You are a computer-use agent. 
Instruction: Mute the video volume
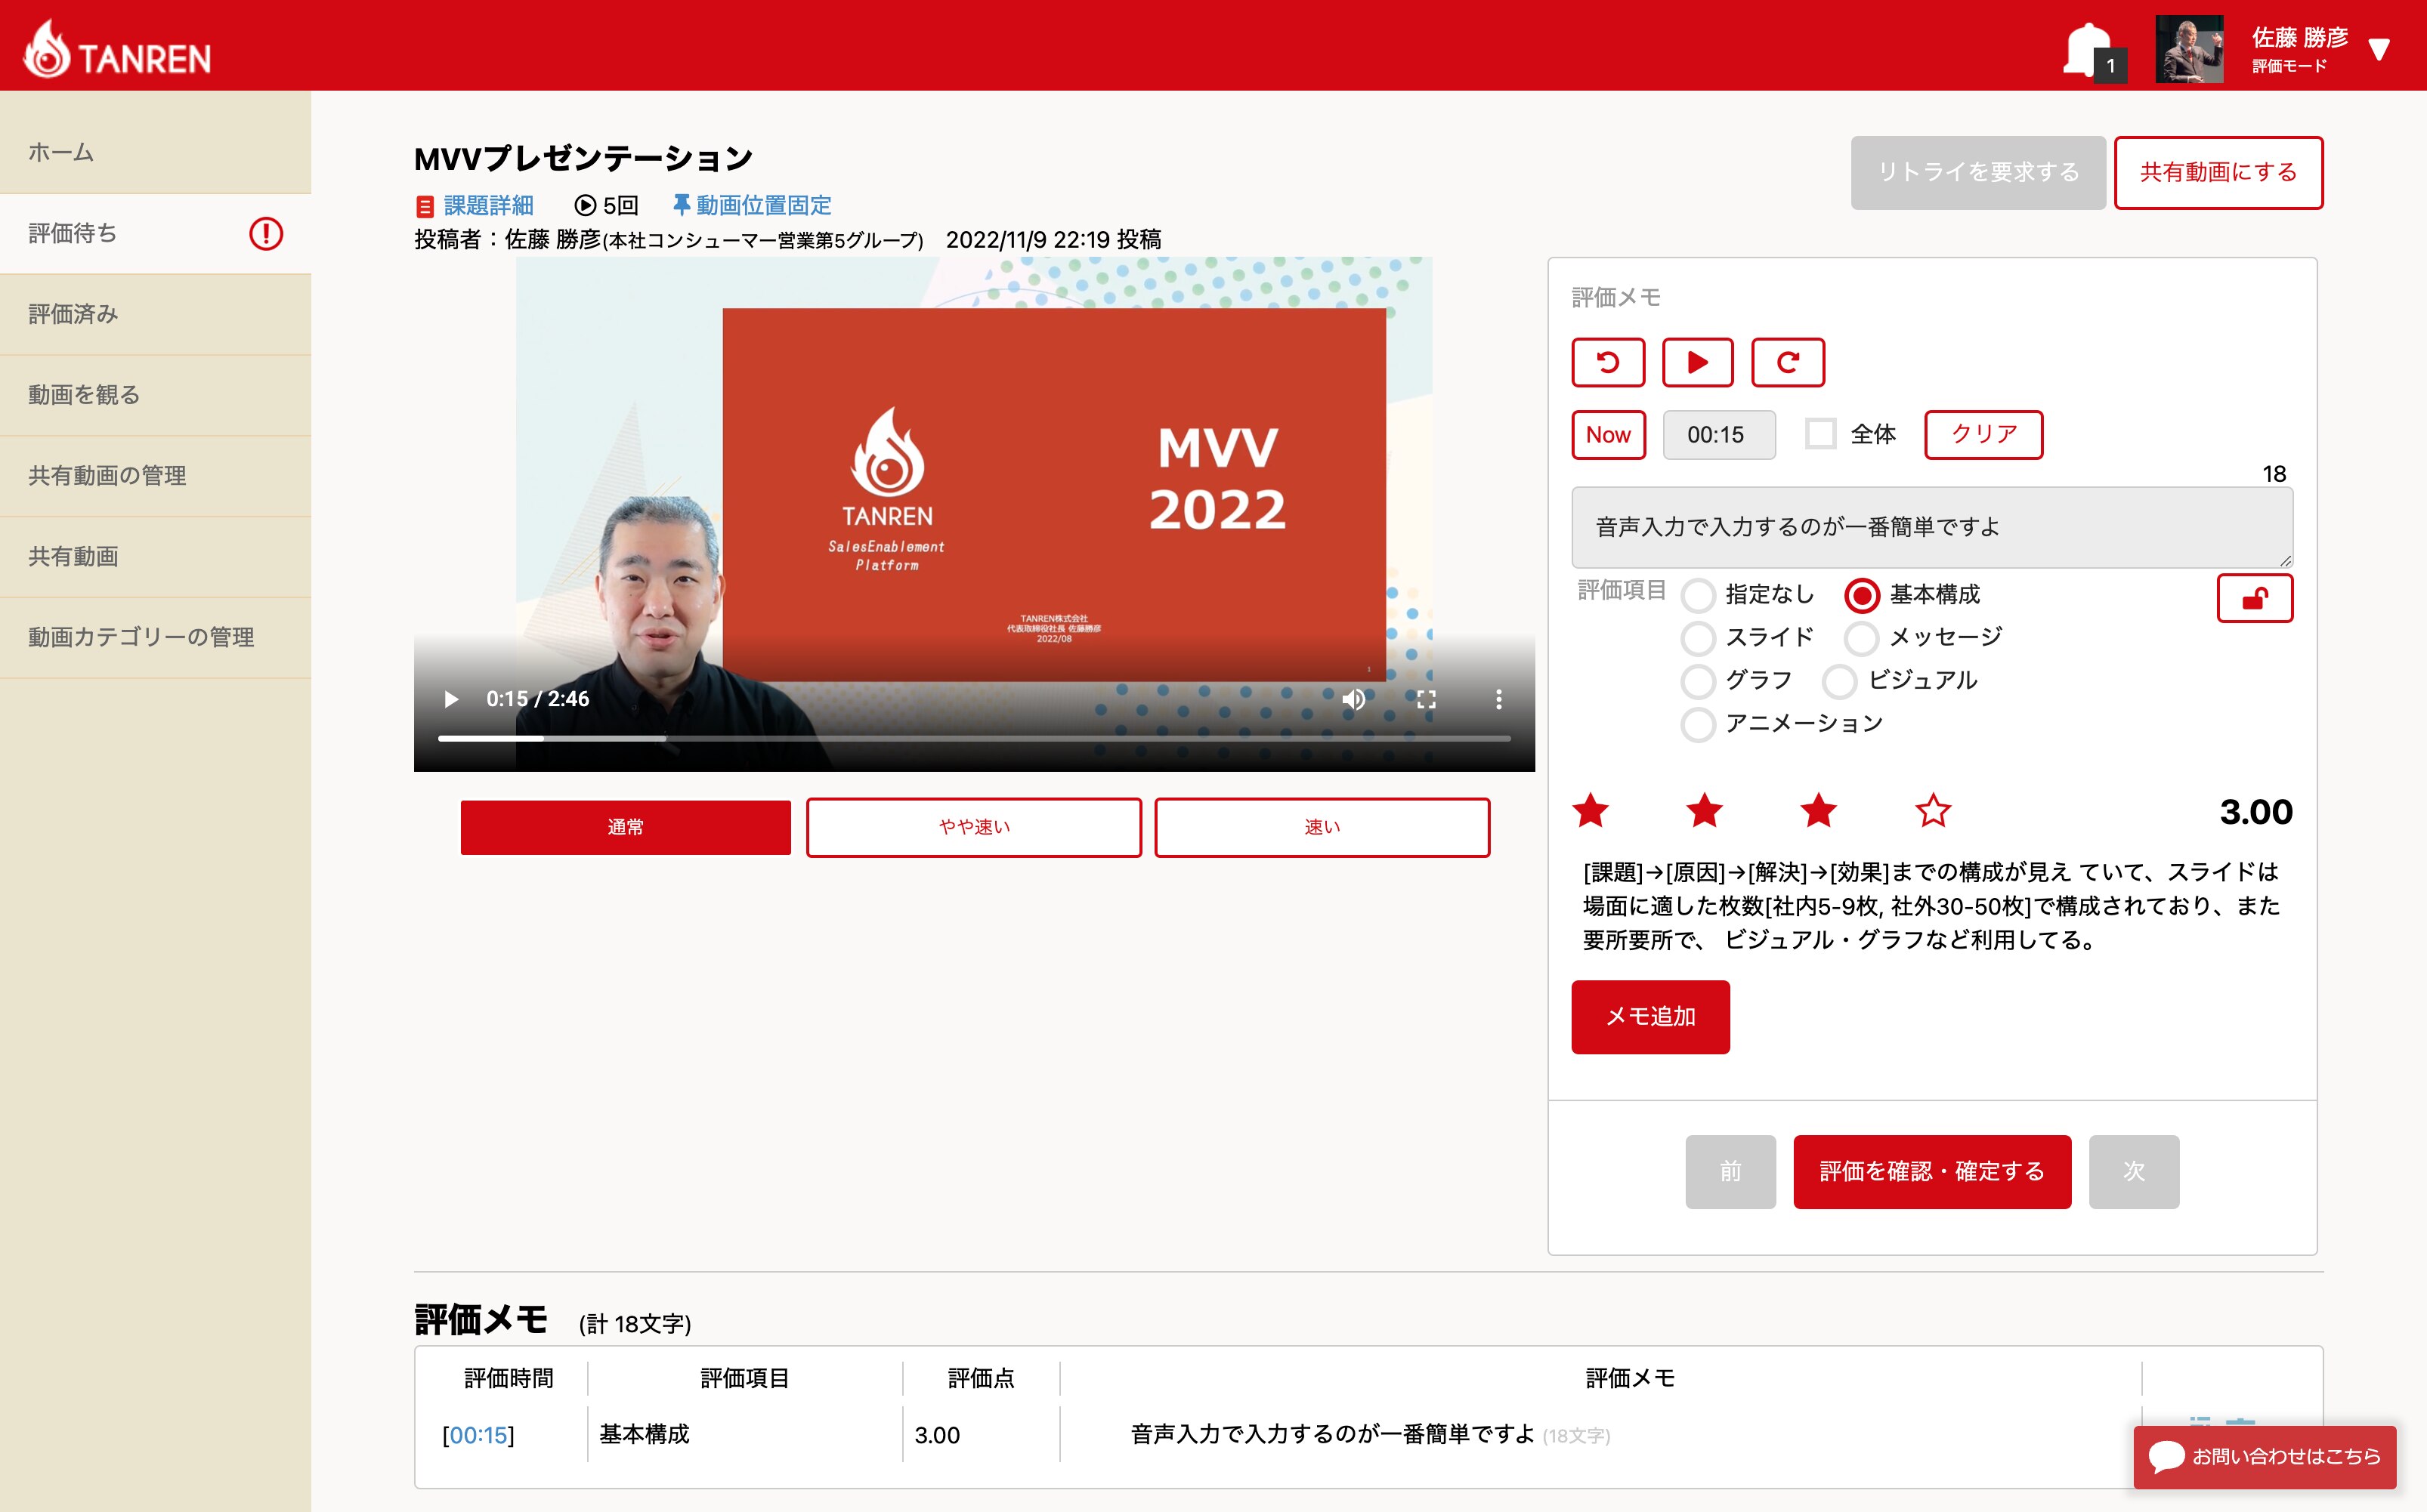(x=1353, y=699)
